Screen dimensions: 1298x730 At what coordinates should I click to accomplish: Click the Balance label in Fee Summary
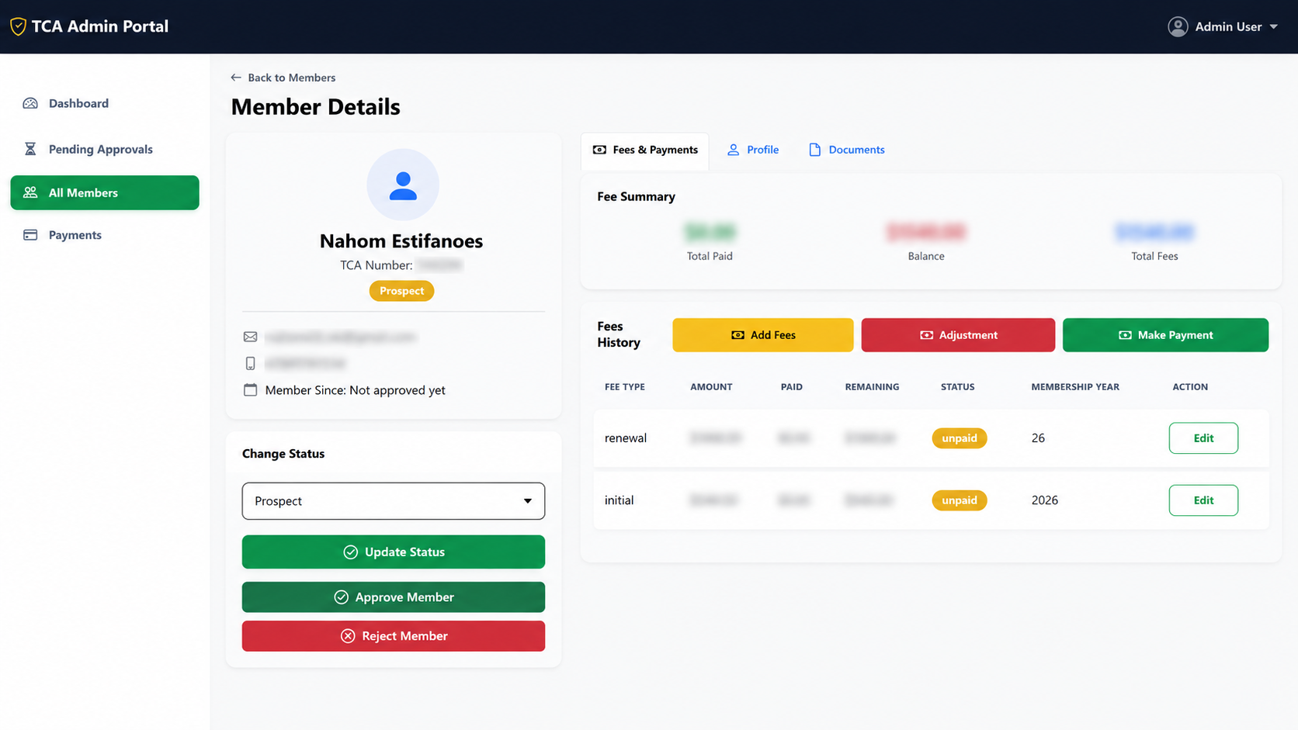click(x=926, y=256)
